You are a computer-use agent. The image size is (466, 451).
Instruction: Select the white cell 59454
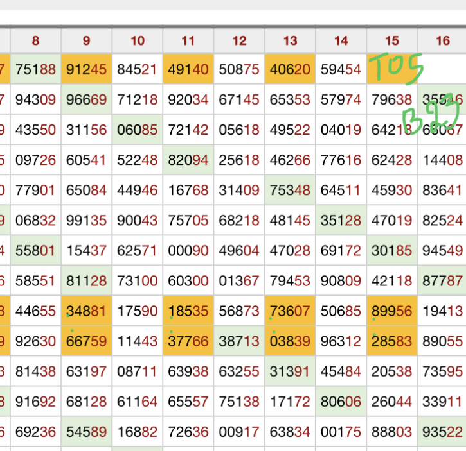pyautogui.click(x=341, y=69)
